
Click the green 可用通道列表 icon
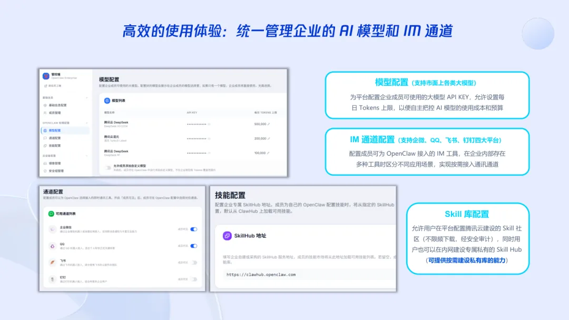coord(51,214)
